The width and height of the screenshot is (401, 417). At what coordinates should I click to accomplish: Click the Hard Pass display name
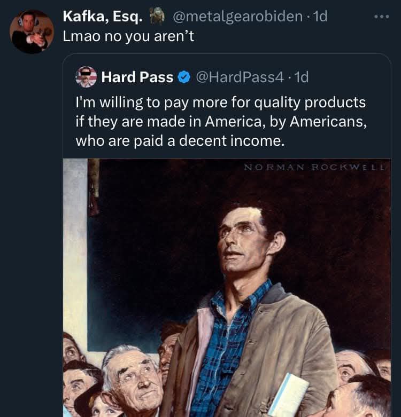(x=137, y=77)
